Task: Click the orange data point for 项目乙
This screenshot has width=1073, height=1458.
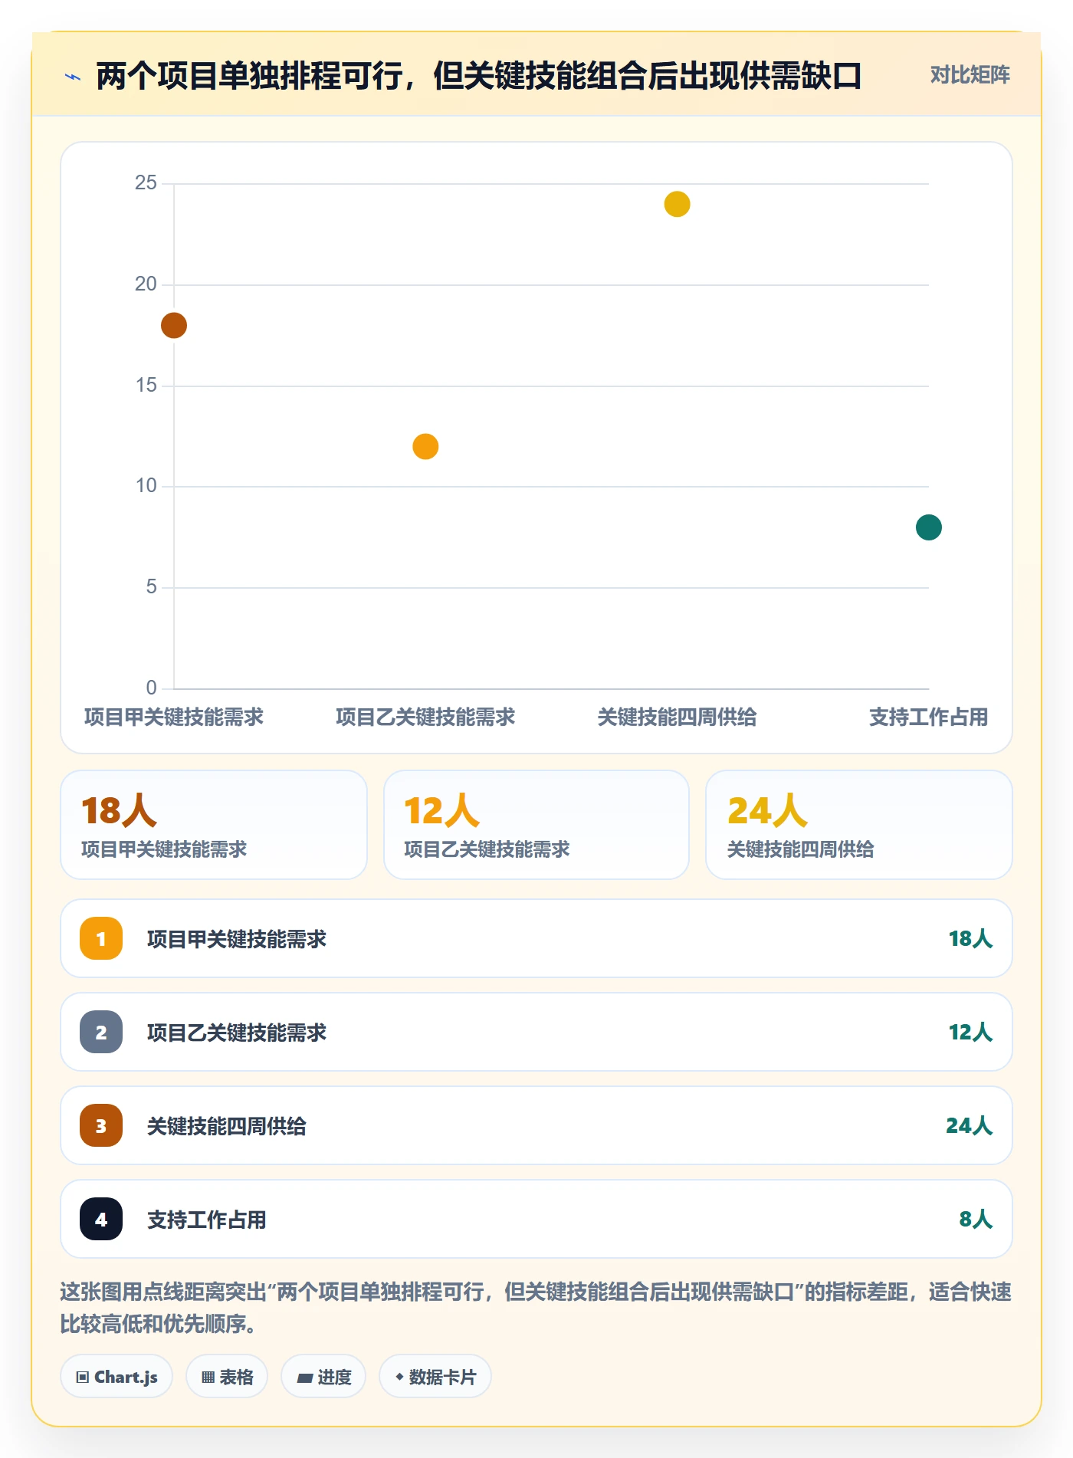Action: (425, 446)
